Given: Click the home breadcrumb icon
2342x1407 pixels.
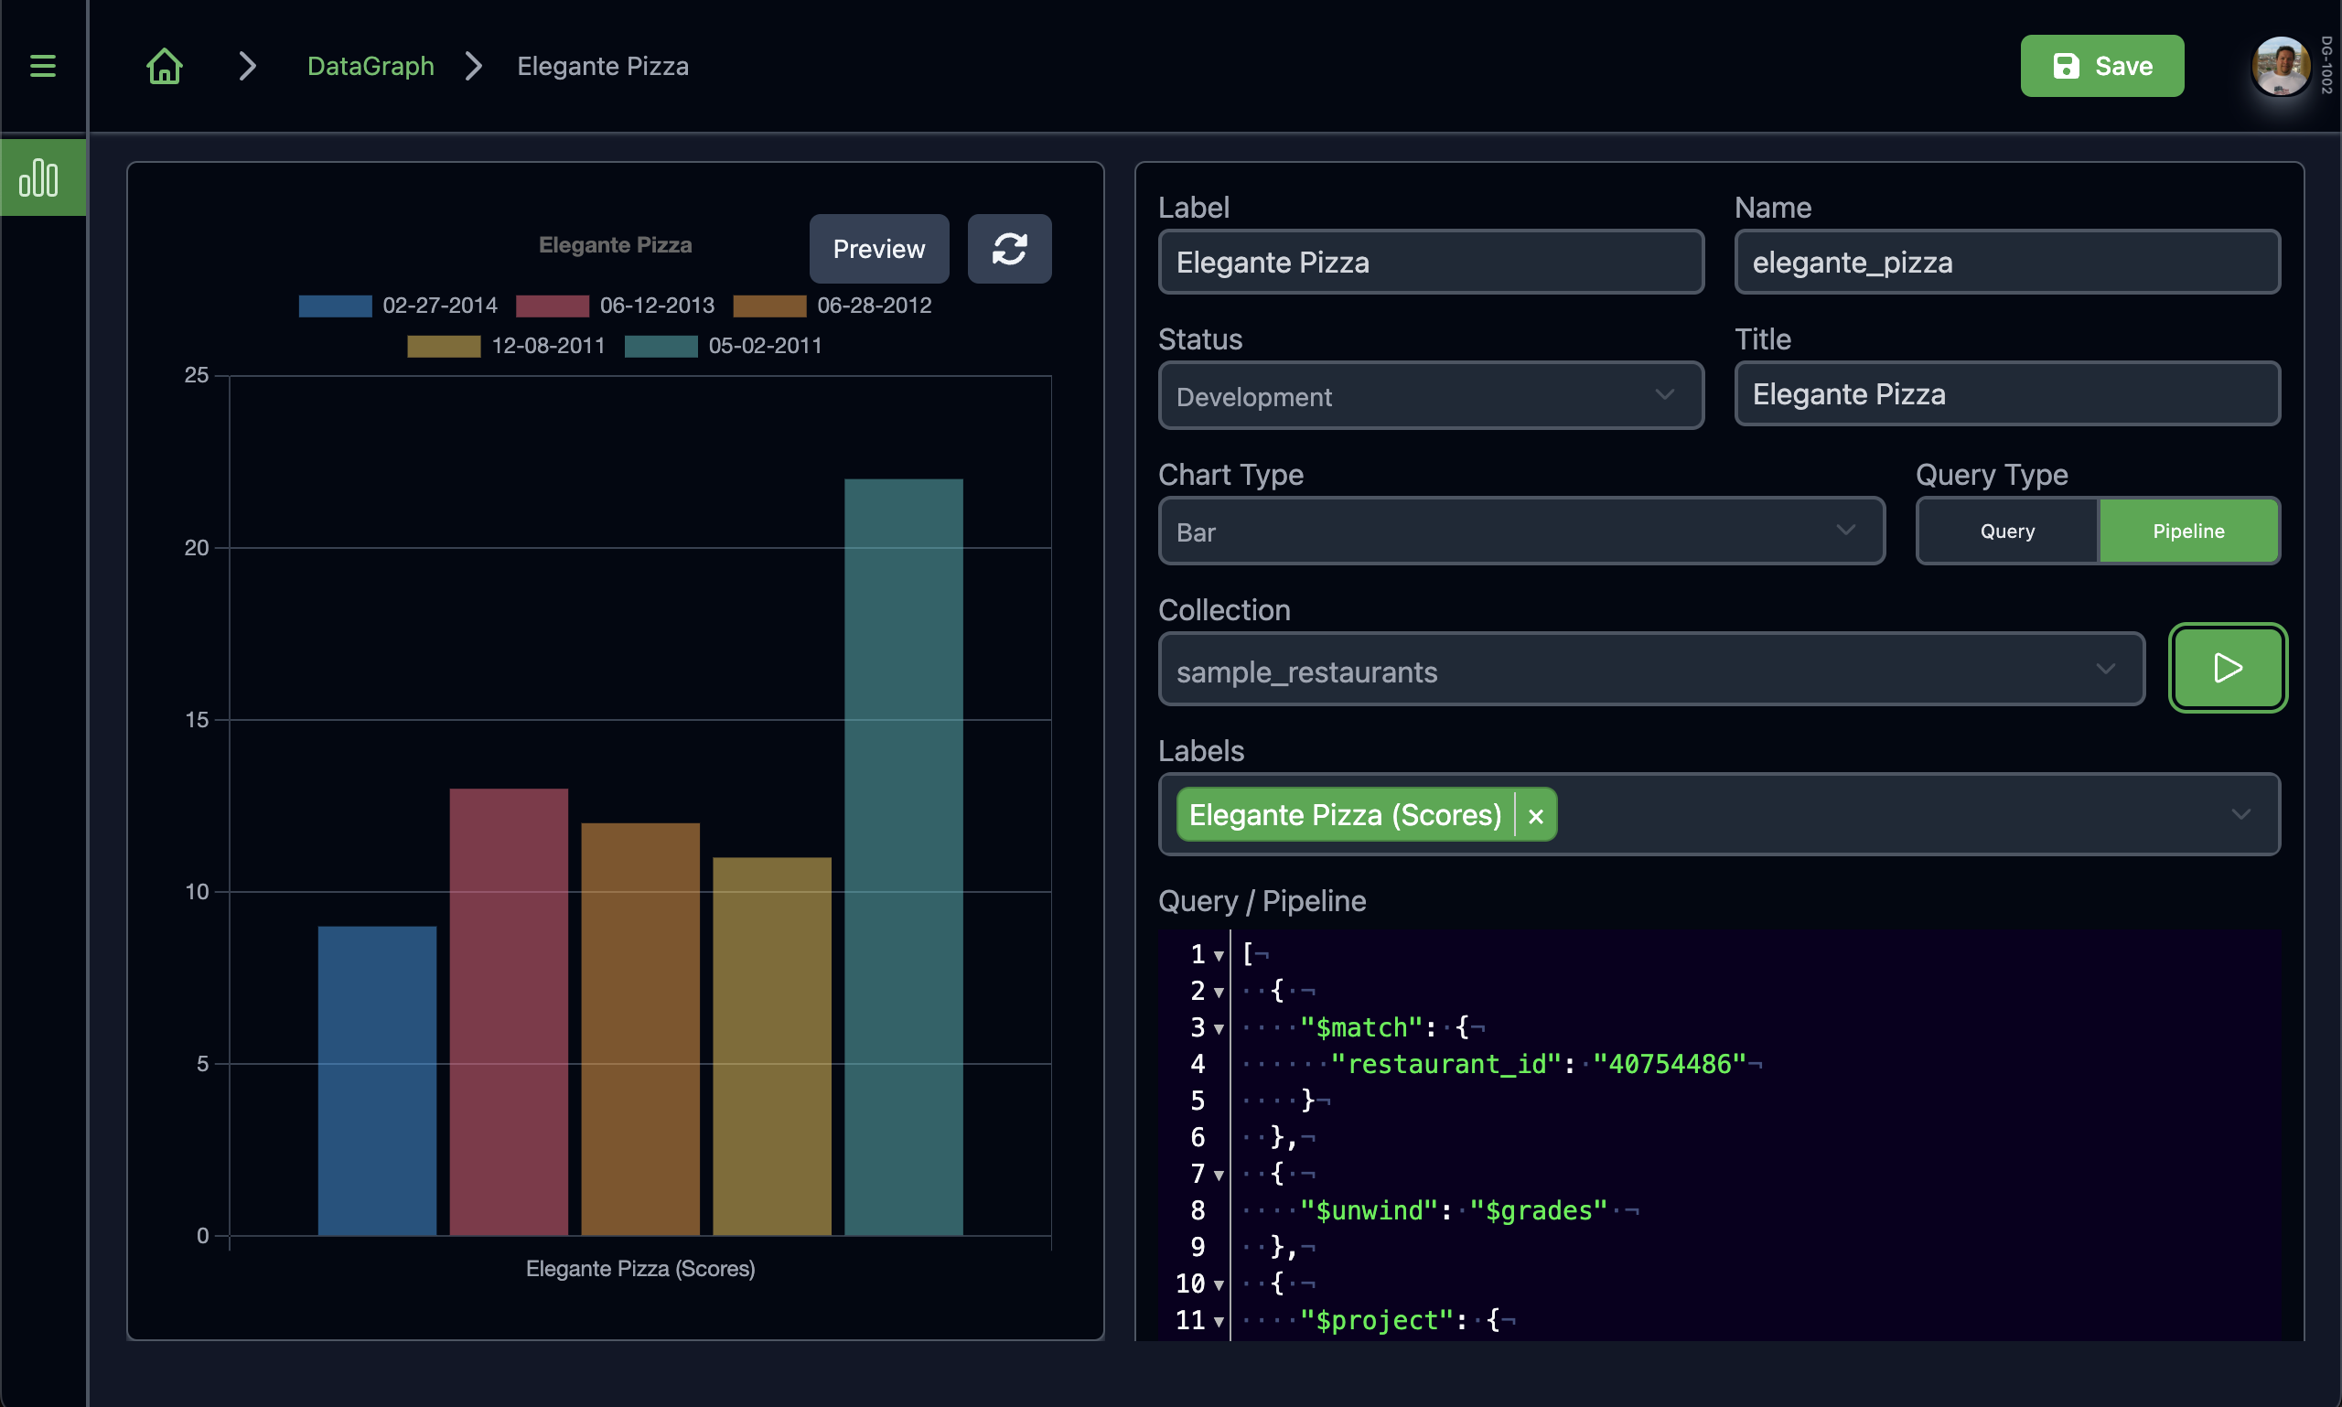Looking at the screenshot, I should click(x=163, y=66).
